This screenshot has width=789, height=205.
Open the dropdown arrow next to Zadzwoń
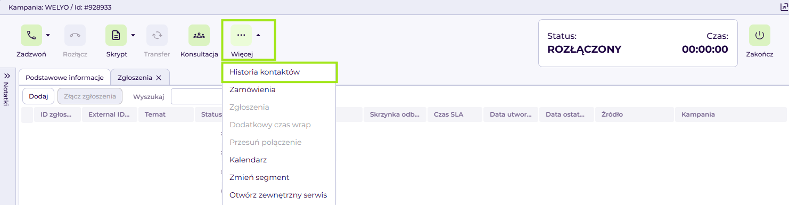[48, 35]
